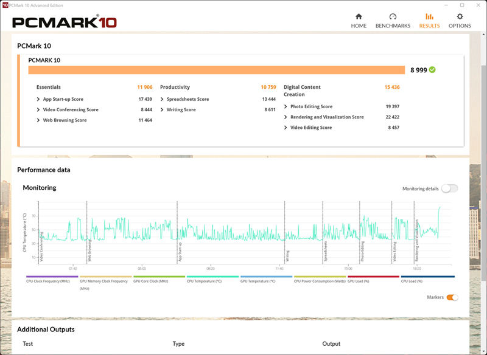
Task: Click the App Start-up marker on chart
Action: 180,252
